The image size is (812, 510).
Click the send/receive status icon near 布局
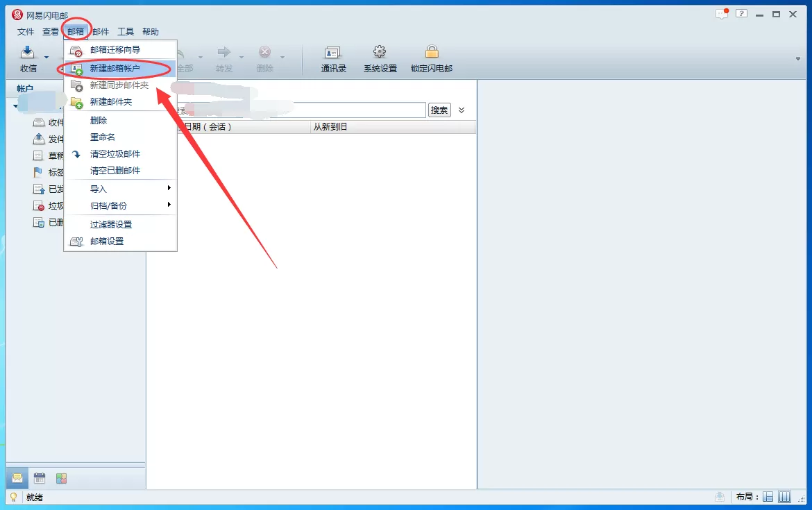[720, 497]
